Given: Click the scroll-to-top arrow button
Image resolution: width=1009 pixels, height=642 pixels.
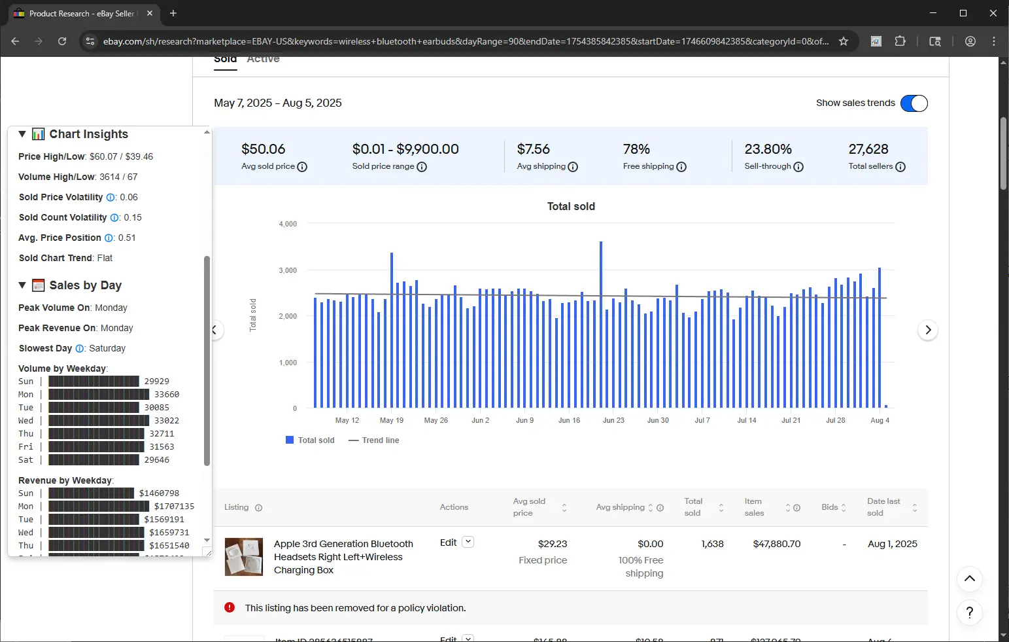Looking at the screenshot, I should click(x=970, y=579).
